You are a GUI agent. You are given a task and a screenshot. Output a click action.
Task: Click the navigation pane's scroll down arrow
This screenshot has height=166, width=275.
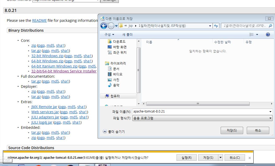(x=139, y=104)
